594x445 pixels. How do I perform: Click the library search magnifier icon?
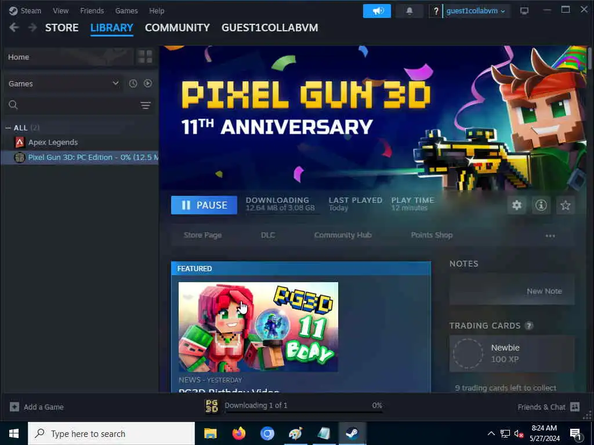[x=13, y=105]
